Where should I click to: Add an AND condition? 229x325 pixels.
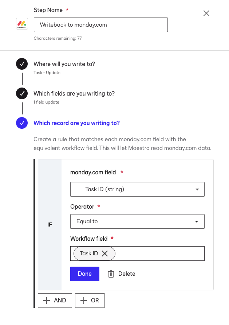(55, 301)
